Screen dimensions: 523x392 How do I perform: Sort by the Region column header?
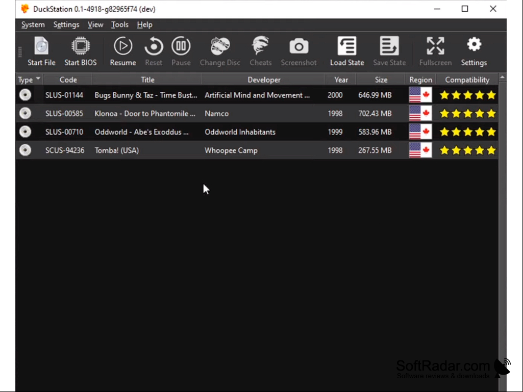(x=420, y=80)
